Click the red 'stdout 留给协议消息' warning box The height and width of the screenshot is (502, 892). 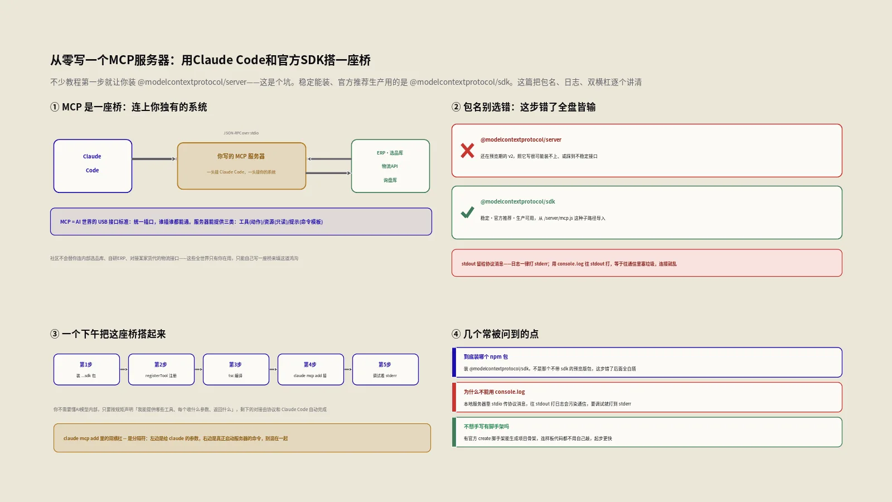coord(647,263)
